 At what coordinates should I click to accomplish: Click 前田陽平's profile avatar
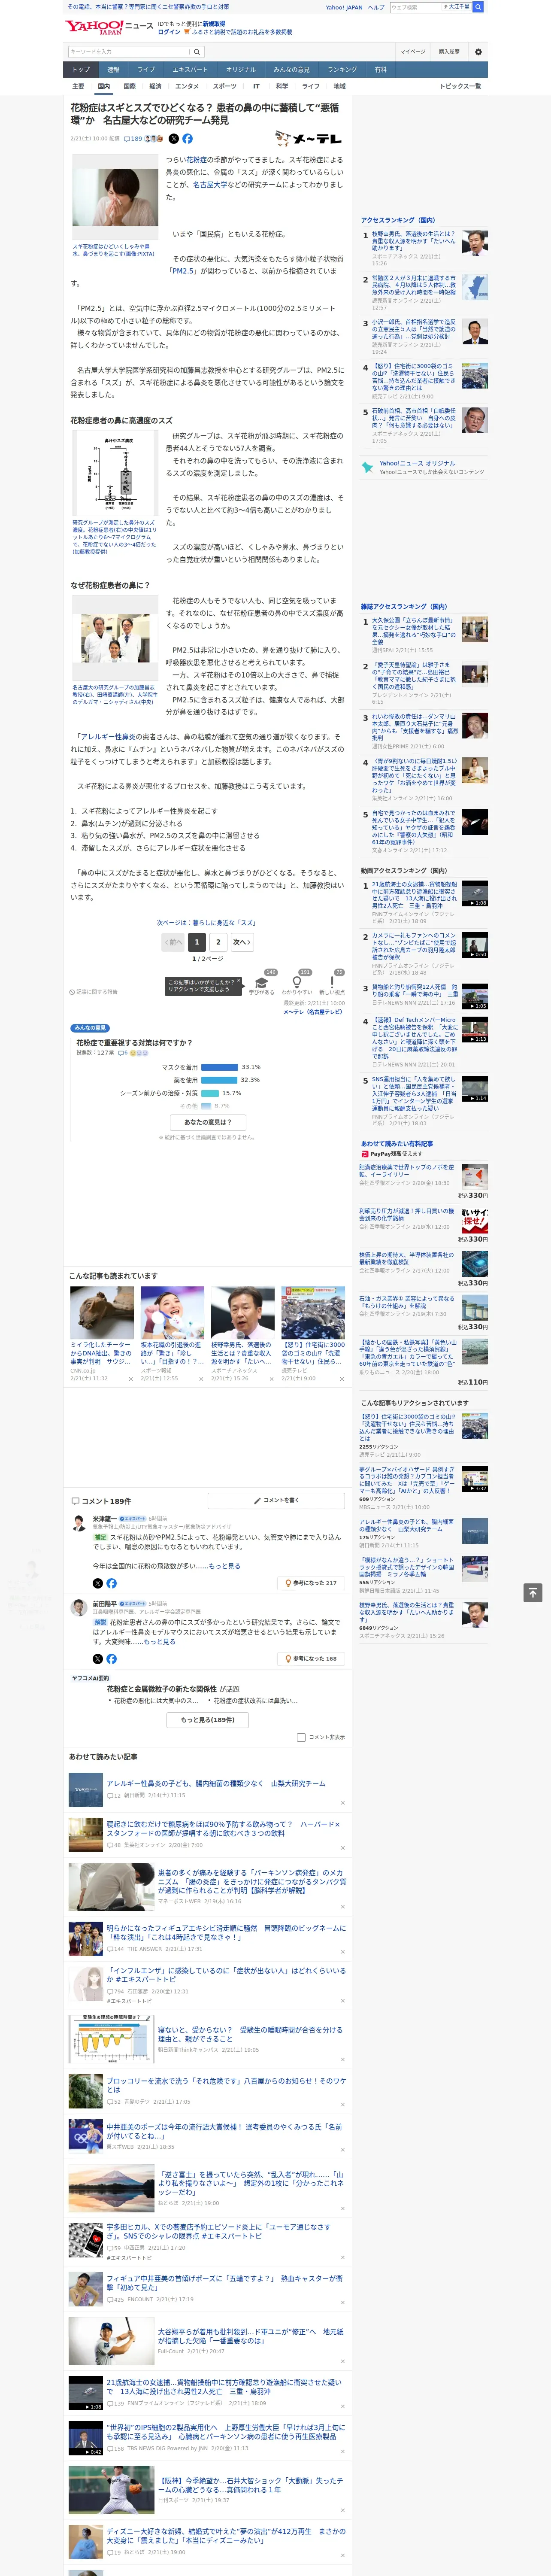coord(79,1607)
